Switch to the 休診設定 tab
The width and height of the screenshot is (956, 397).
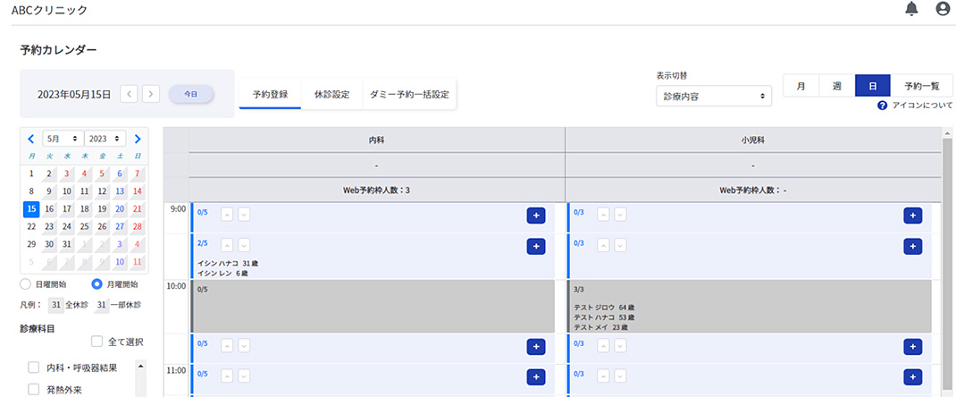(x=331, y=94)
